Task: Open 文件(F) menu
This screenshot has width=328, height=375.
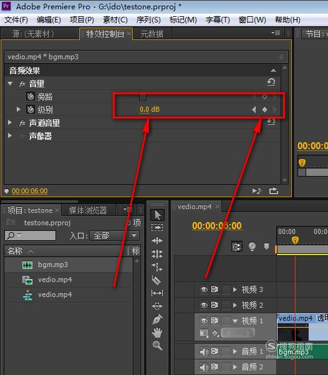Action: [16, 19]
